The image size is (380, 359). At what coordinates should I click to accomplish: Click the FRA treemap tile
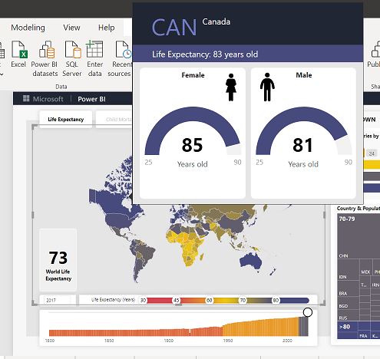tap(363, 336)
